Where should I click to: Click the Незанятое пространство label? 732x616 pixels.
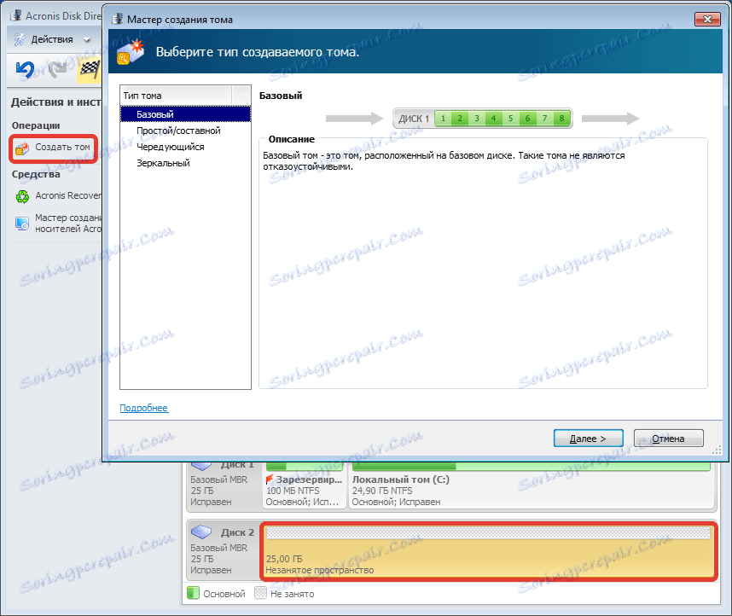[x=320, y=570]
